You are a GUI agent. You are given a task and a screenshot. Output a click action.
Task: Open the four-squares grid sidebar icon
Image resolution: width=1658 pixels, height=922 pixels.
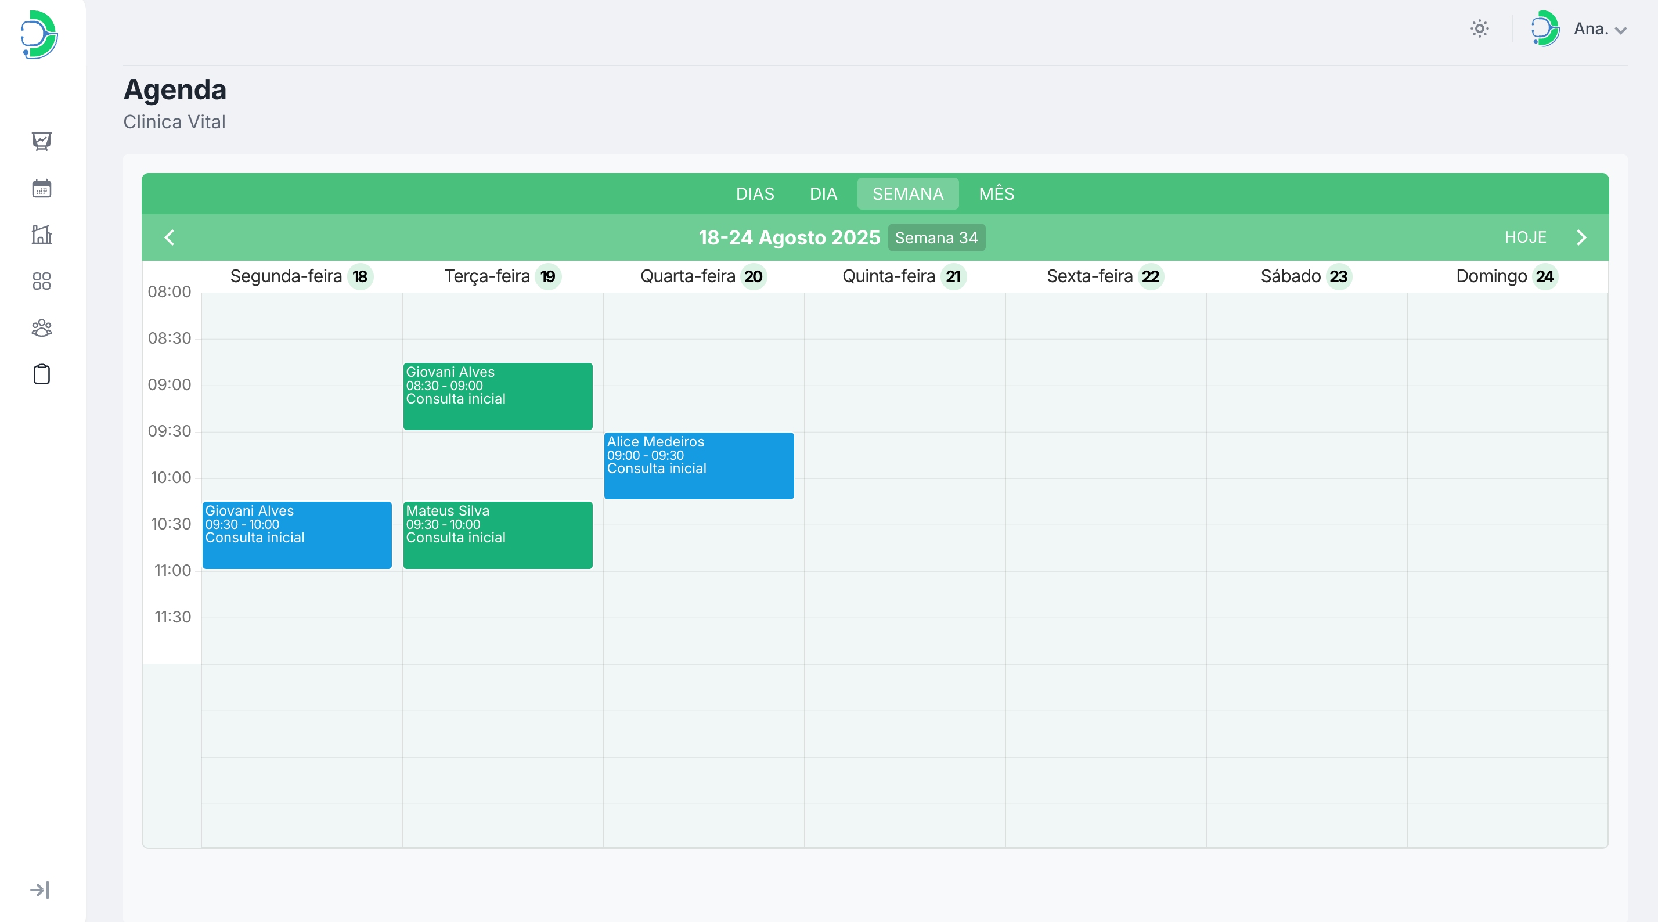(x=42, y=280)
